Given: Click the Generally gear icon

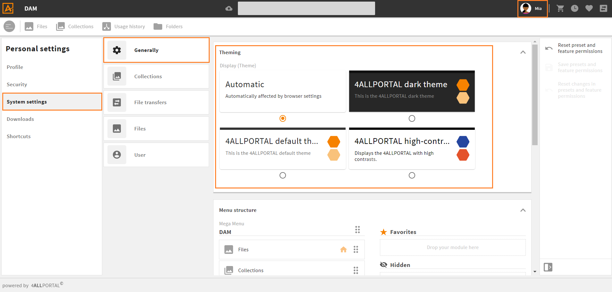Looking at the screenshot, I should (117, 50).
